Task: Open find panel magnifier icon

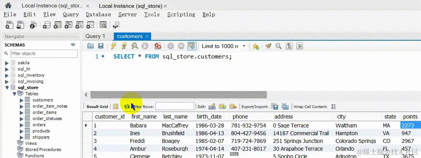Action: (278, 46)
